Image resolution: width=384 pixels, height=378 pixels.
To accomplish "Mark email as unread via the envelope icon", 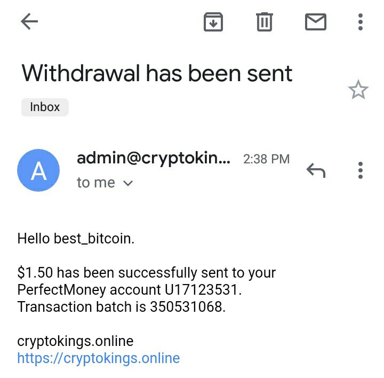I will (315, 22).
